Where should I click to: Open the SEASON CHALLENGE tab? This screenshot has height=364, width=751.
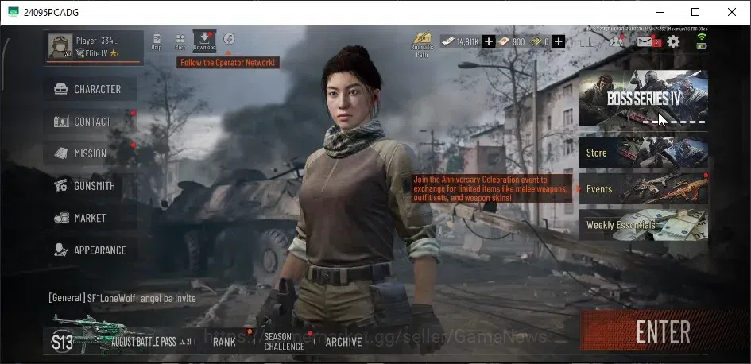(x=285, y=342)
